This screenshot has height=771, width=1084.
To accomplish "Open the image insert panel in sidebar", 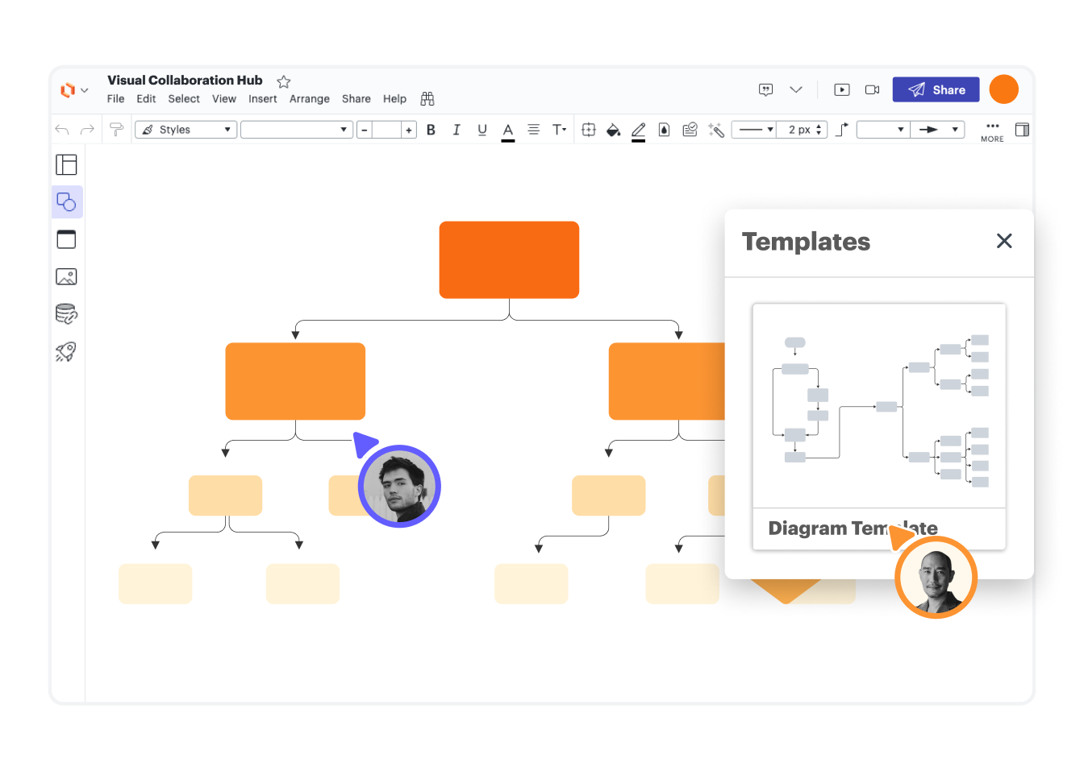I will tap(66, 277).
